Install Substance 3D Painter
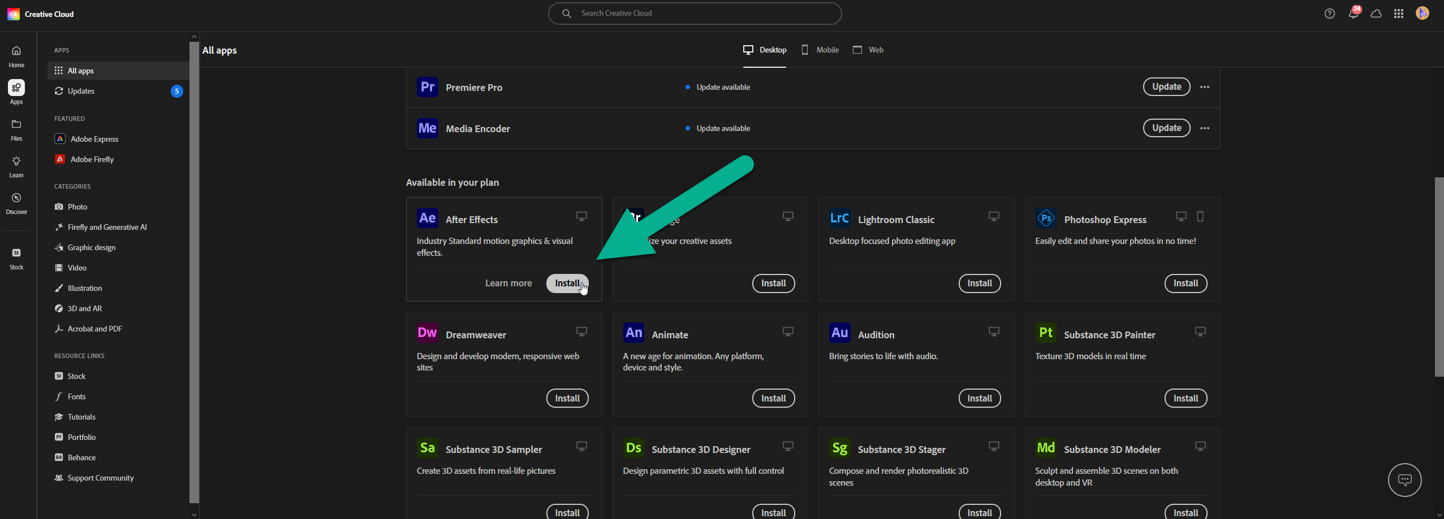The width and height of the screenshot is (1444, 519). click(1186, 398)
